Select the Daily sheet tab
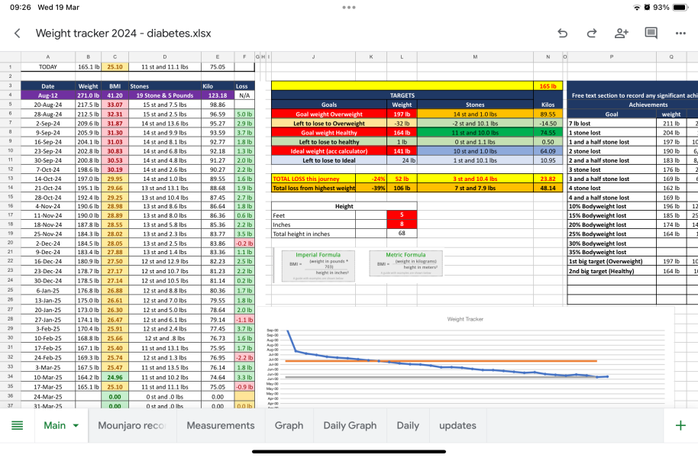Image resolution: width=698 pixels, height=458 pixels. tap(408, 425)
